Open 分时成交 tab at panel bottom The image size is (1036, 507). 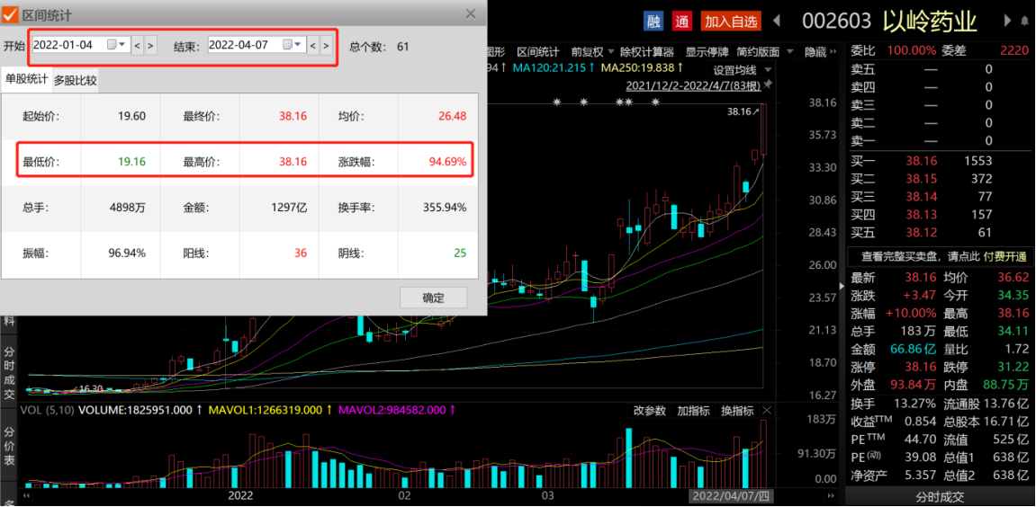tap(941, 497)
